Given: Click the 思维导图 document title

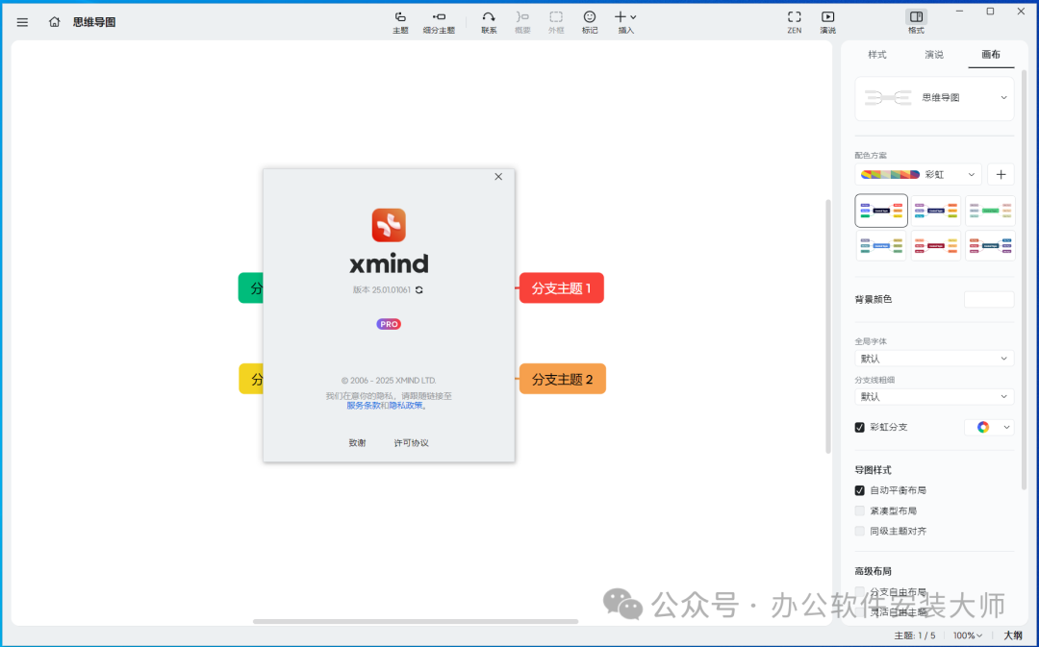Looking at the screenshot, I should (x=94, y=22).
